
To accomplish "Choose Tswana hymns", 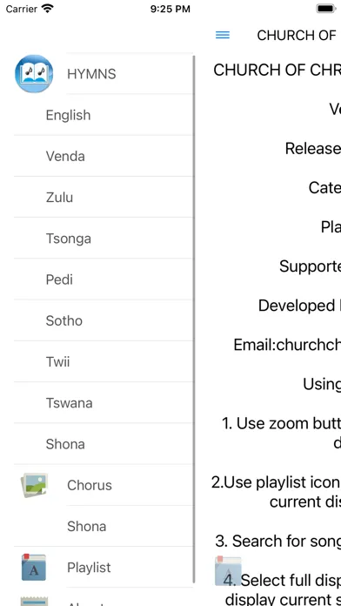I will [104, 403].
